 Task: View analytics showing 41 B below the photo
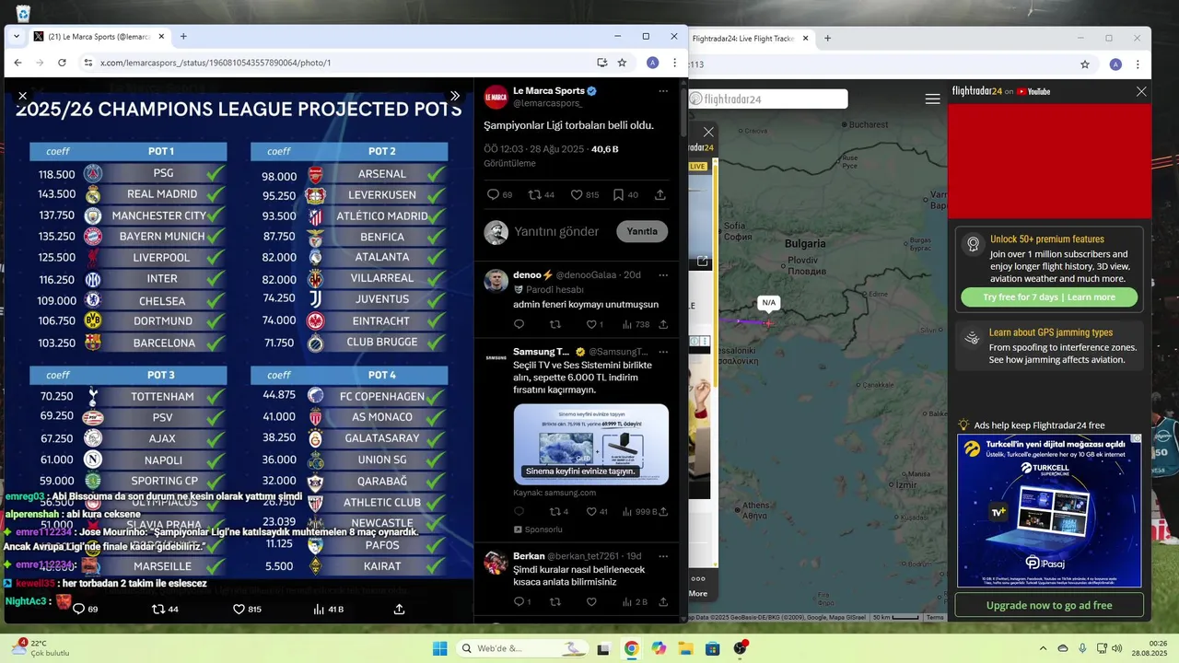328,609
